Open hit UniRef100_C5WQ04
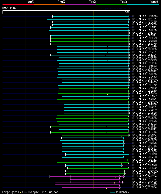161x194 pixels. point(144,99)
